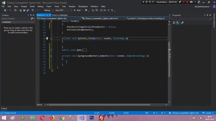This screenshot has height=121, width=216.
Task: Open Windows Start menu
Action: point(4,118)
